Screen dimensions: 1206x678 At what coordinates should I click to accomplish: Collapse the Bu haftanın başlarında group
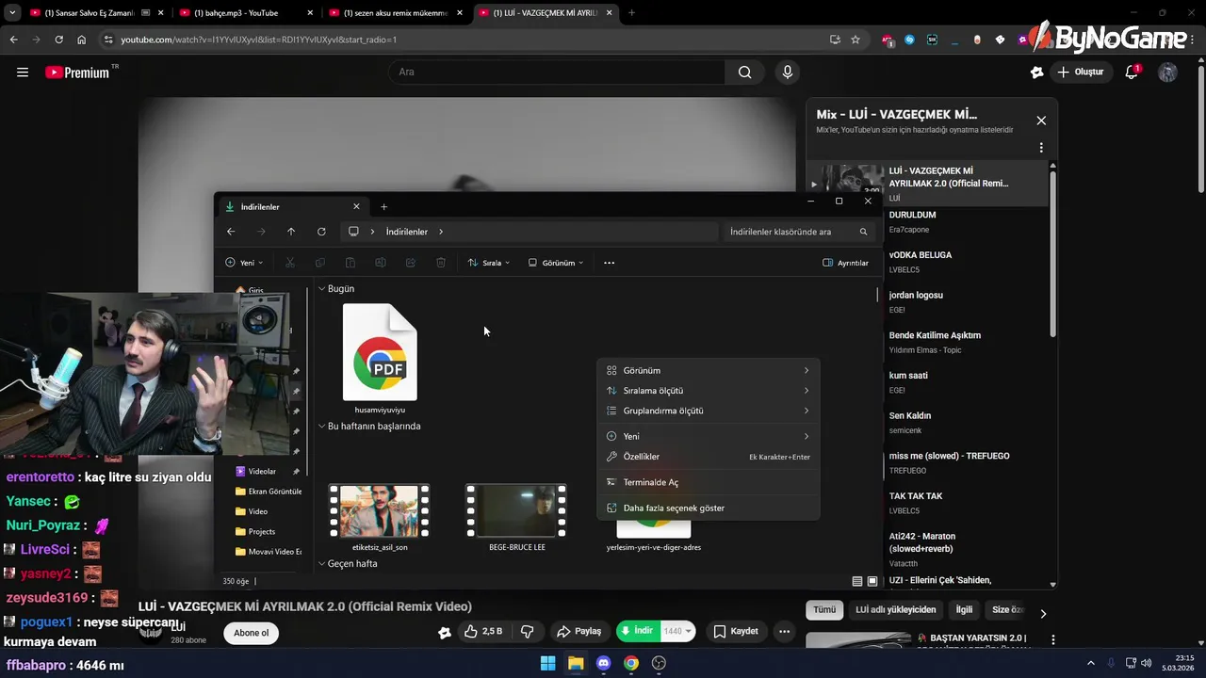(321, 427)
